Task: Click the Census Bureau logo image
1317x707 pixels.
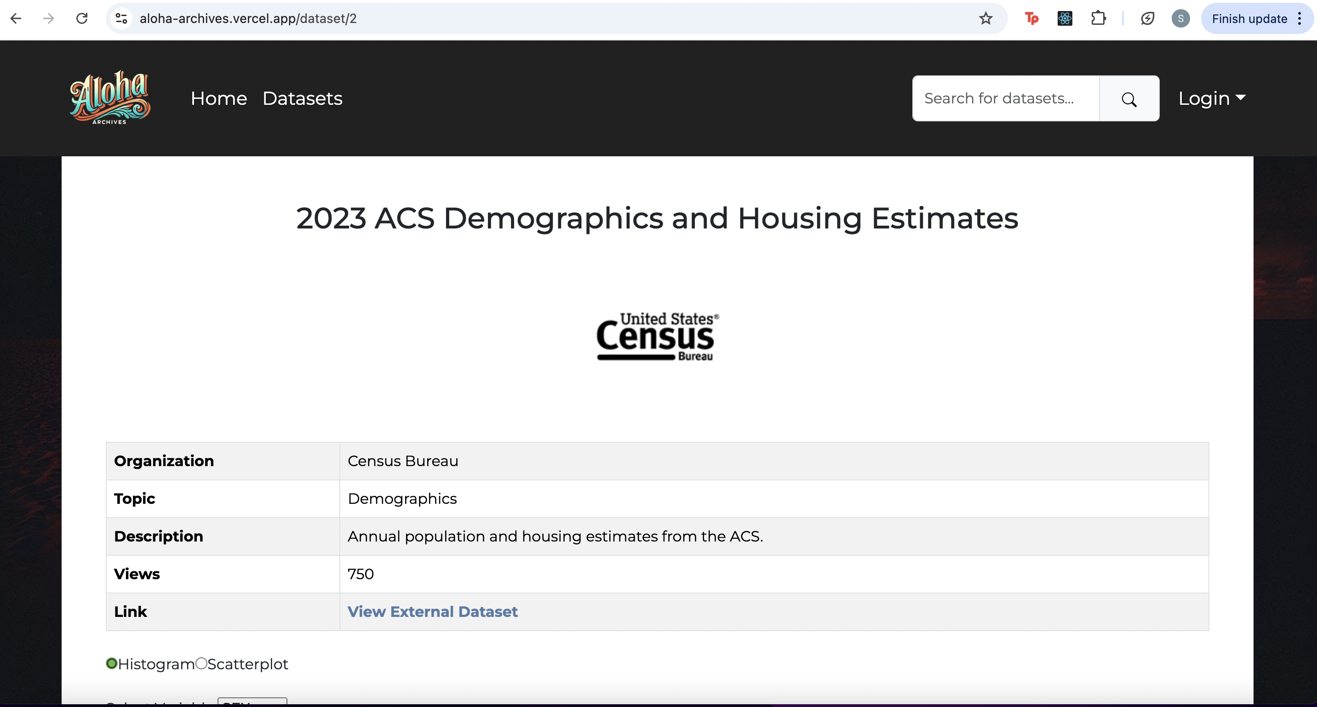Action: 658,336
